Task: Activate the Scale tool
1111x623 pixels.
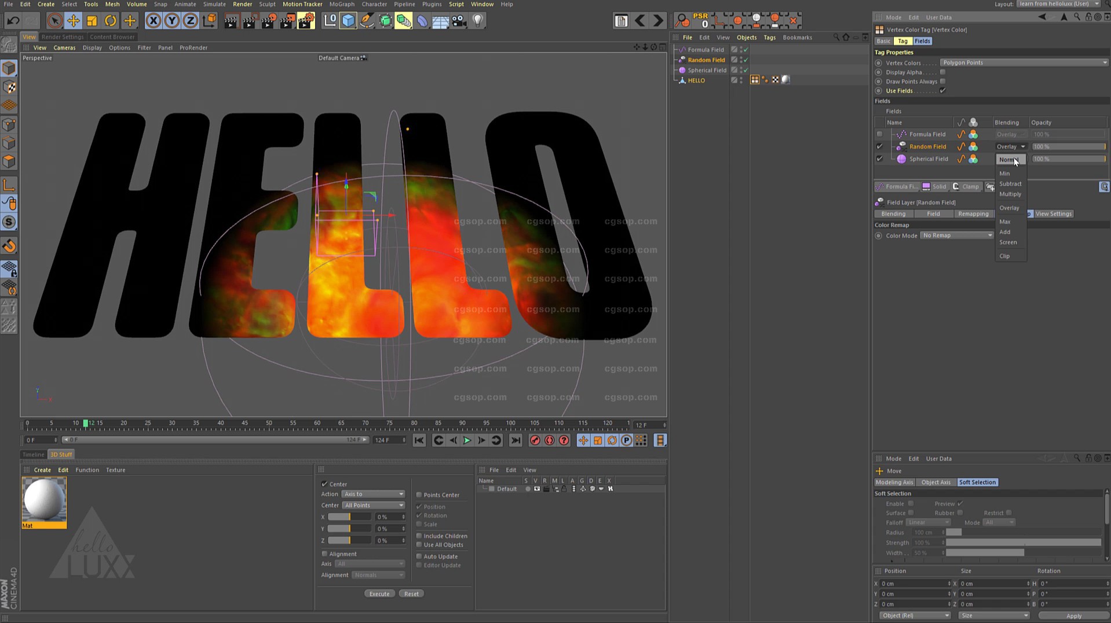Action: pyautogui.click(x=92, y=21)
